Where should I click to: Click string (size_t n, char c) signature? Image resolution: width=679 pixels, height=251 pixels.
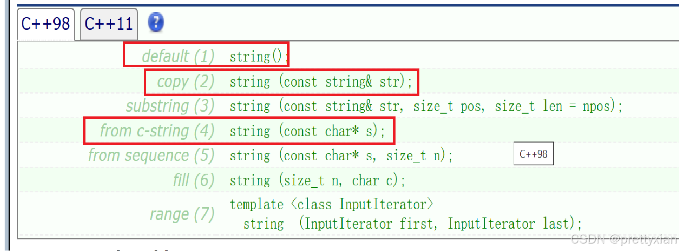point(318,181)
